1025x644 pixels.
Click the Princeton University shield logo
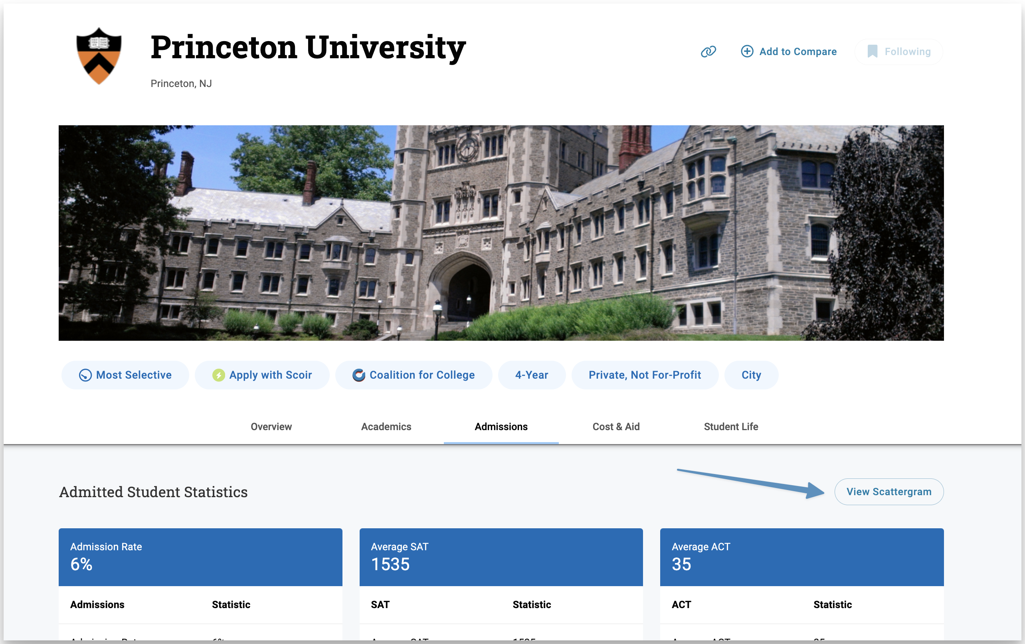click(99, 56)
